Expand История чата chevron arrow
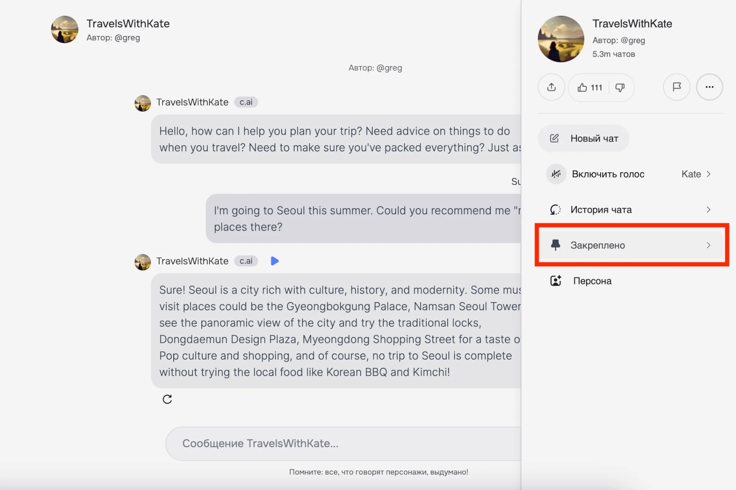The height and width of the screenshot is (490, 736). click(x=708, y=210)
